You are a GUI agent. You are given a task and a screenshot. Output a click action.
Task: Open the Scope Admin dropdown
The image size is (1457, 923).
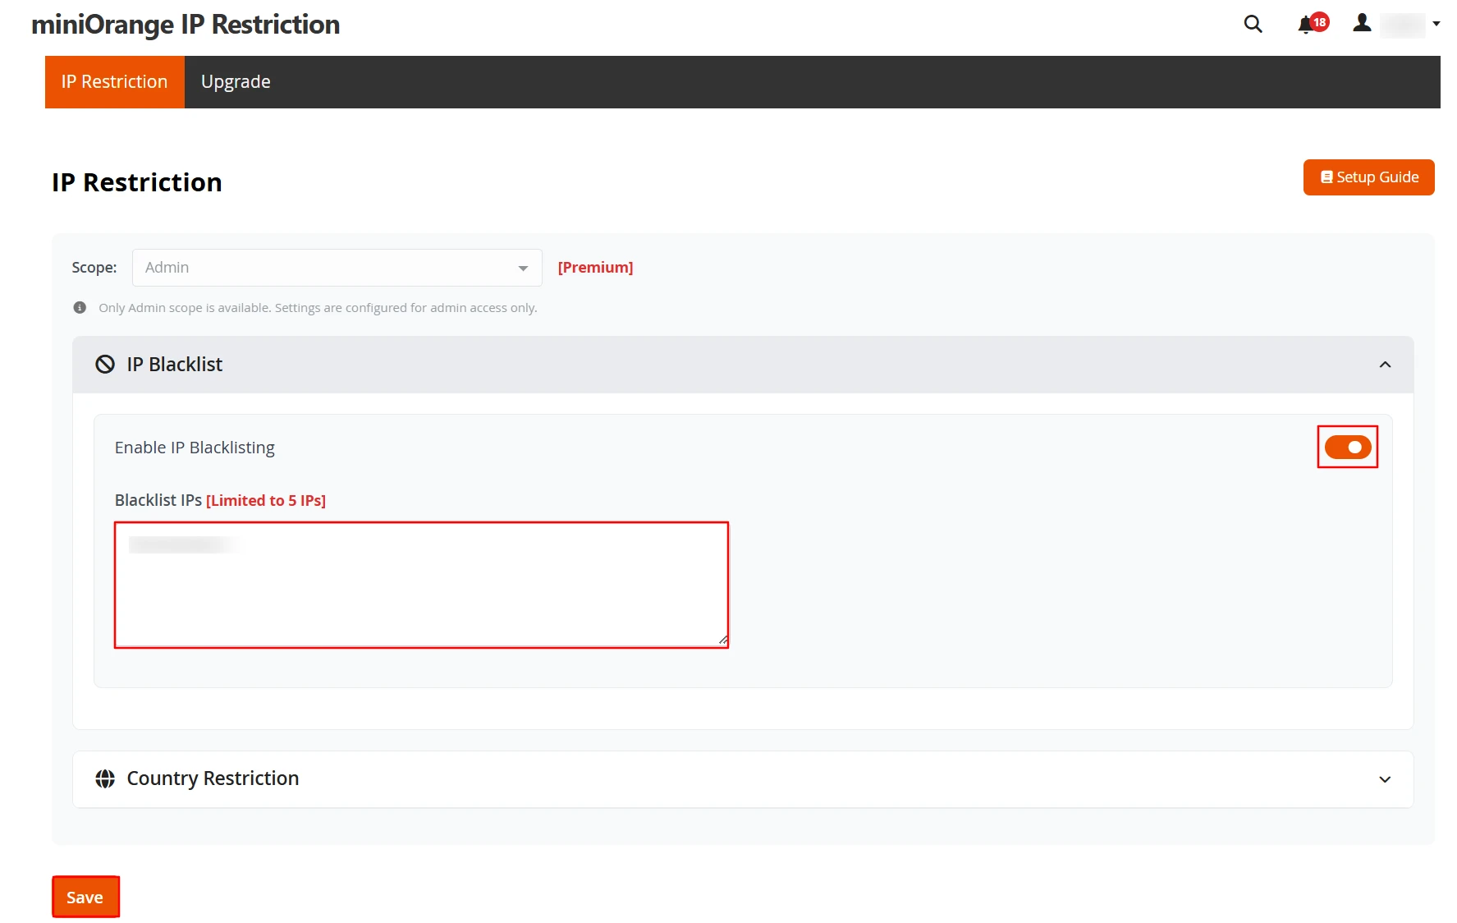[337, 268]
